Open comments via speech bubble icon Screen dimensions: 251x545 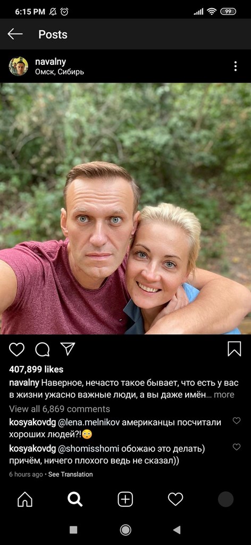pos(43,349)
